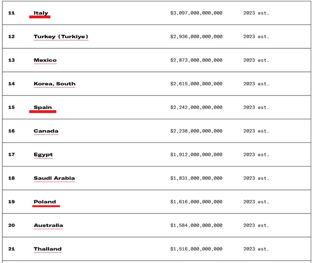Select Spain's $2,242,000,000,000 GDP value

[196, 108]
